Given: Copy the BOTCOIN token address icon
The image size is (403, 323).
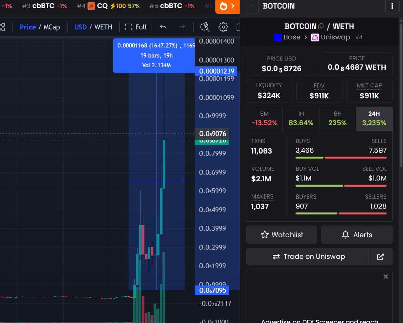Looking at the screenshot, I should click(x=321, y=26).
